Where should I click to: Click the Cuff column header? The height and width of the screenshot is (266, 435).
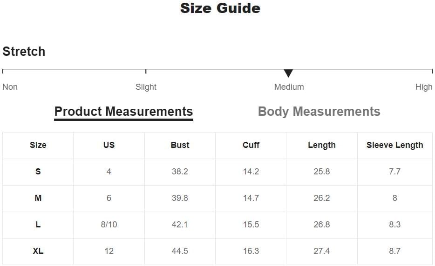coord(251,145)
